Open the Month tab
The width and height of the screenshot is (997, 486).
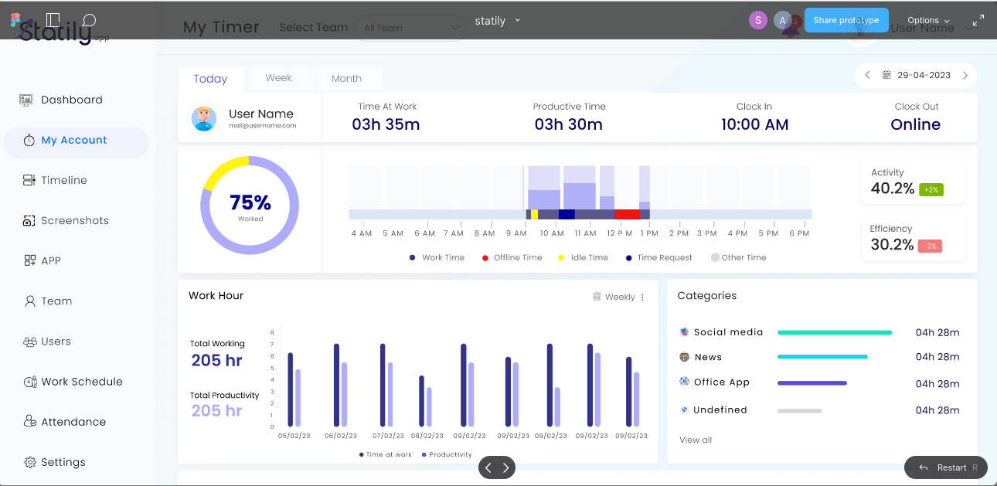click(x=349, y=77)
